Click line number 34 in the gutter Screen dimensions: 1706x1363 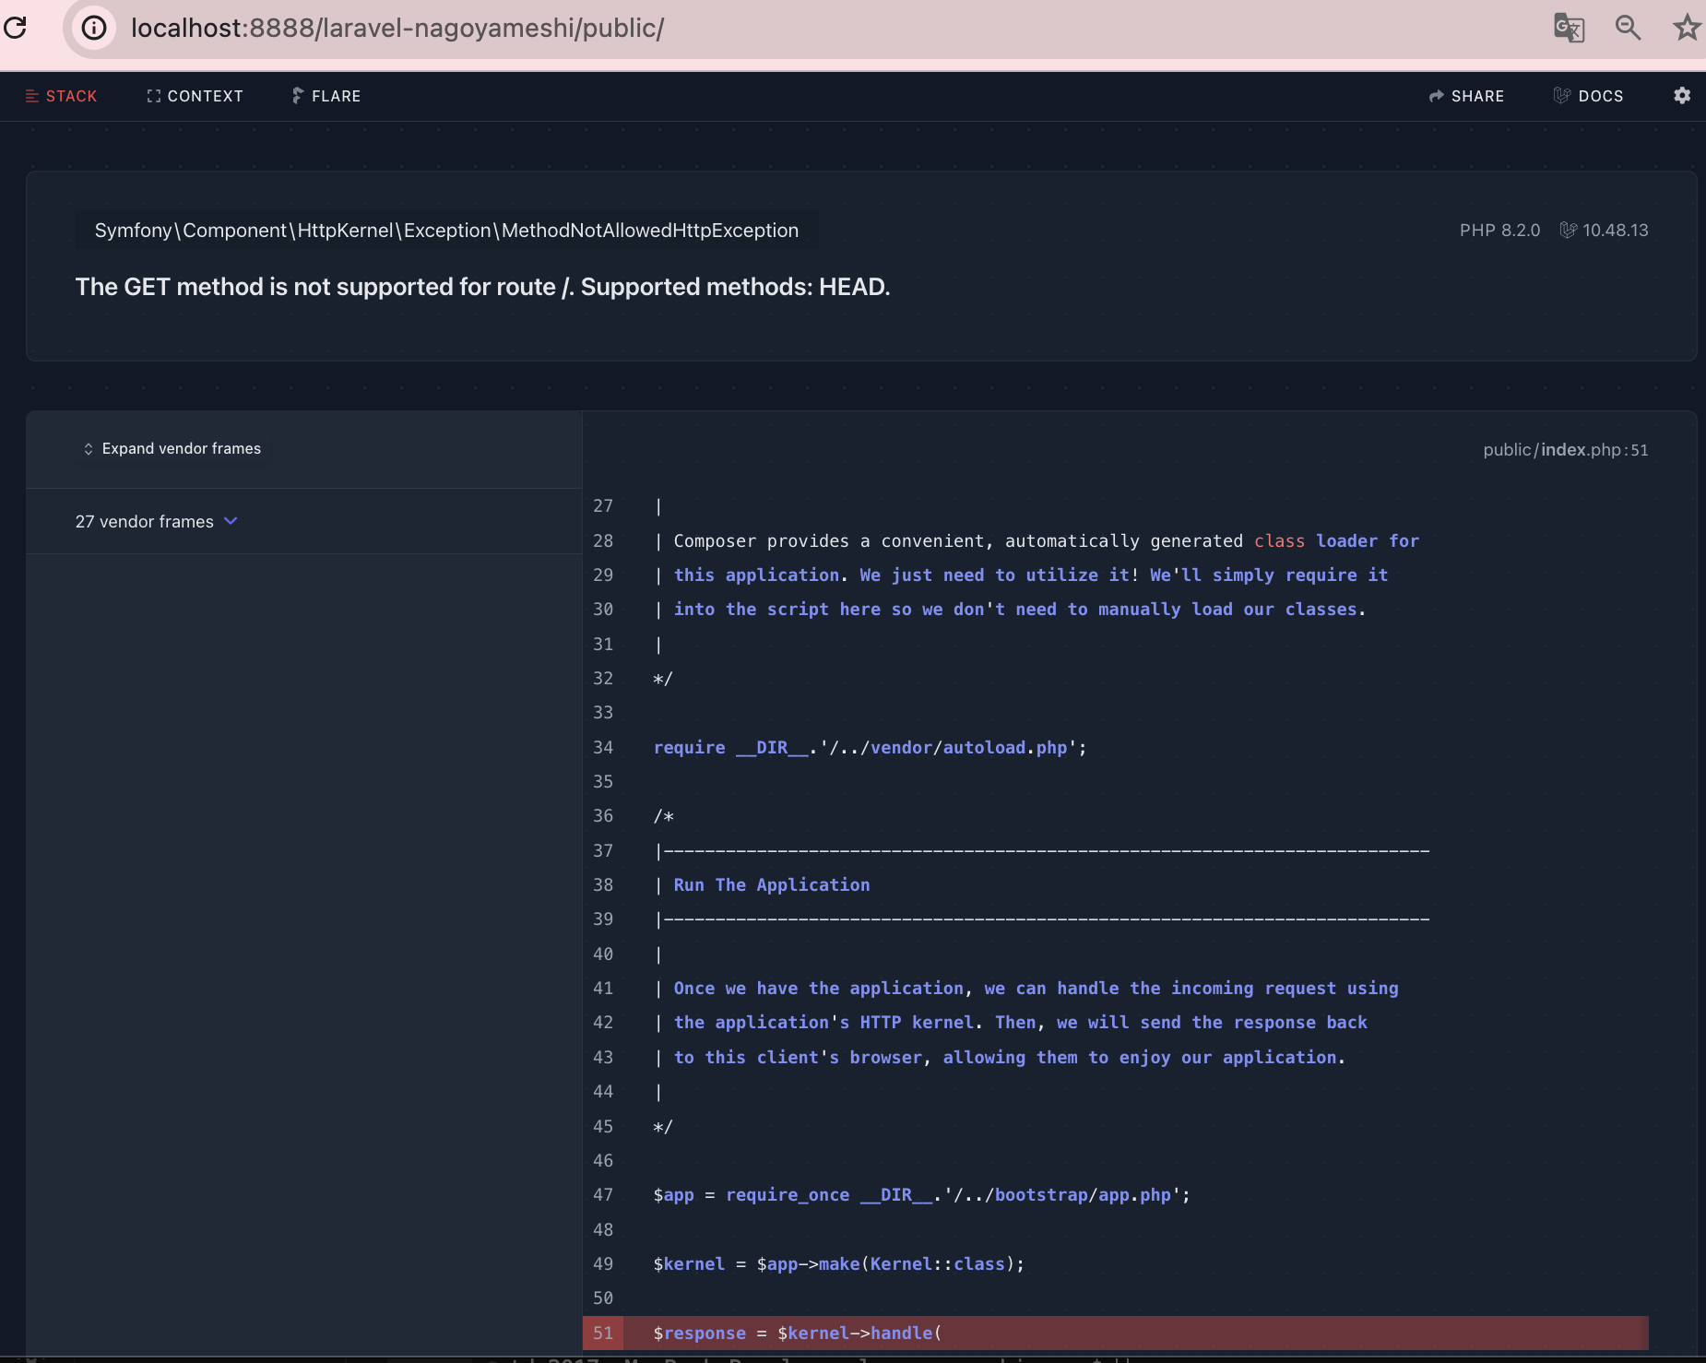(603, 748)
